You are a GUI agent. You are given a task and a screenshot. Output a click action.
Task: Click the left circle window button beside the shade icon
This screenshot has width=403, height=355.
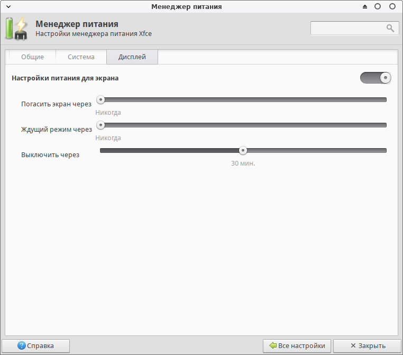coord(378,6)
